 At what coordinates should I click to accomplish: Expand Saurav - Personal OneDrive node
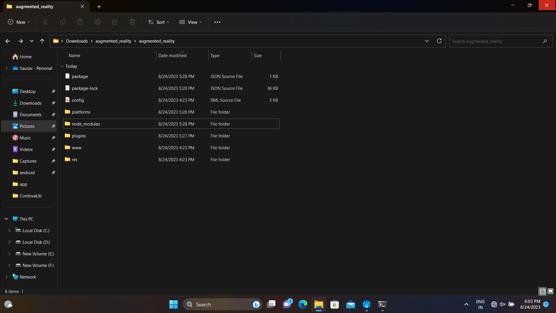(6, 68)
